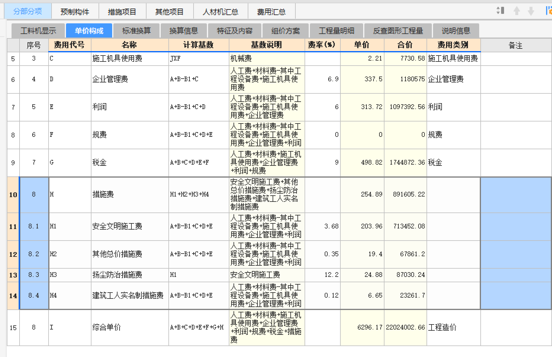This screenshot has width=552, height=357.
Task: Click the 工程造价 fee category cell
Action: click(453, 327)
